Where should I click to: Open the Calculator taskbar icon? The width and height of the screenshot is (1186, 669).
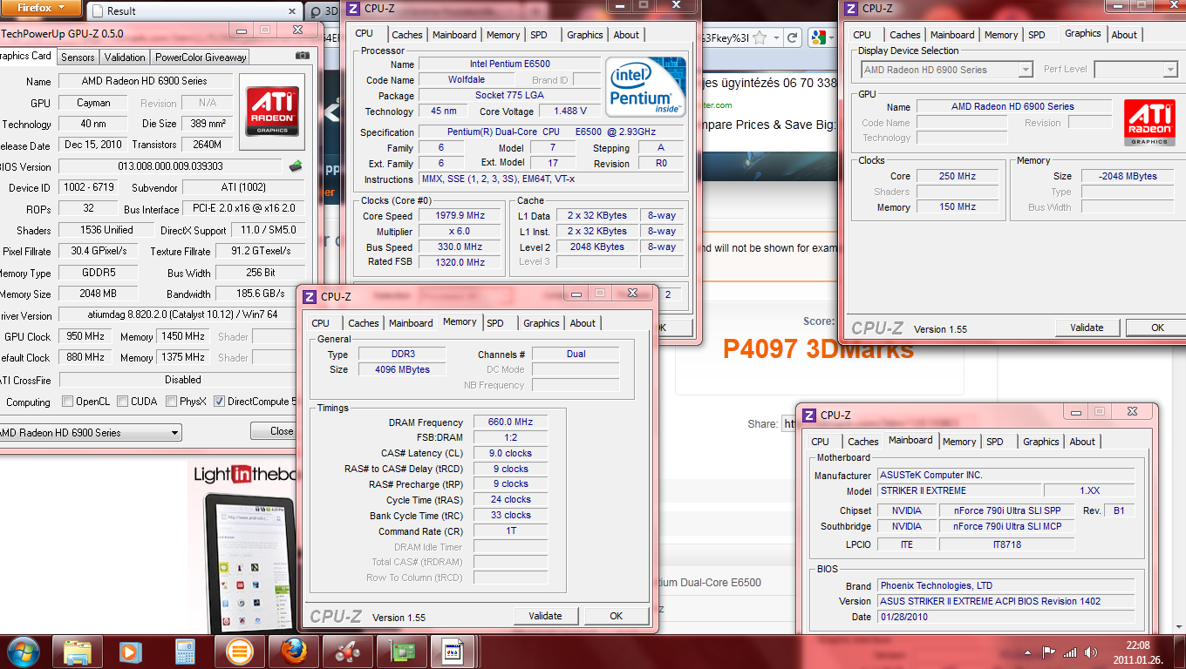tap(185, 651)
